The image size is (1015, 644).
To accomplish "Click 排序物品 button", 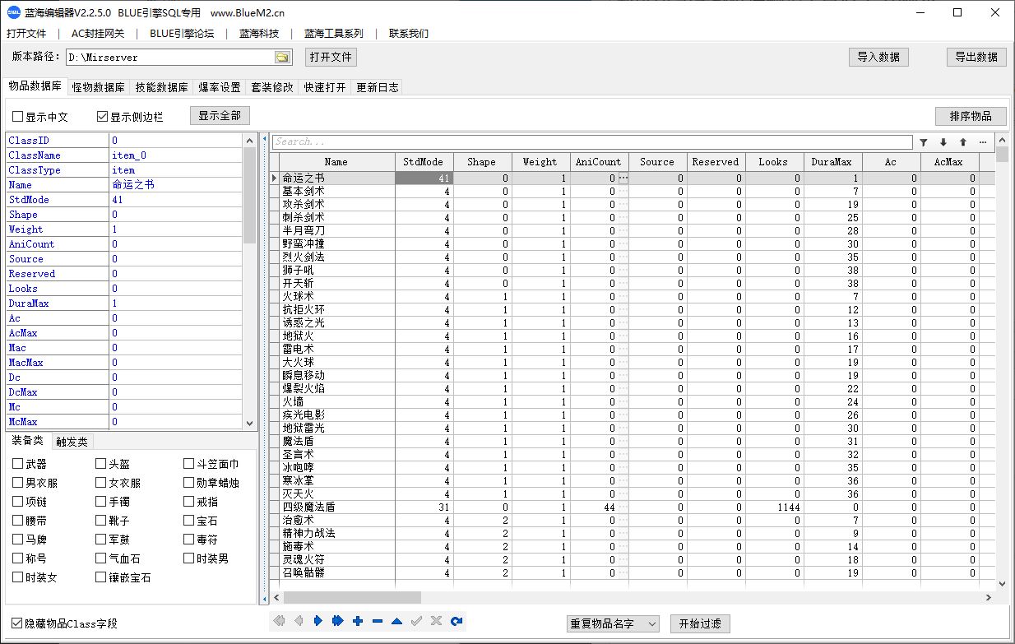I will (971, 116).
